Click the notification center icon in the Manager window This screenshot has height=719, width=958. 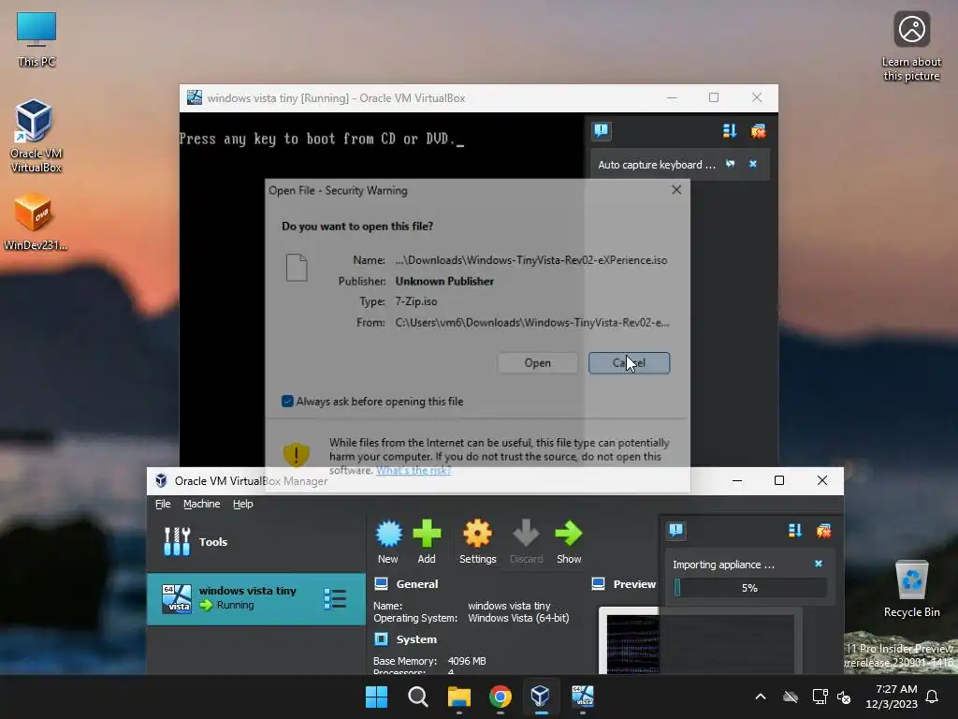click(676, 530)
